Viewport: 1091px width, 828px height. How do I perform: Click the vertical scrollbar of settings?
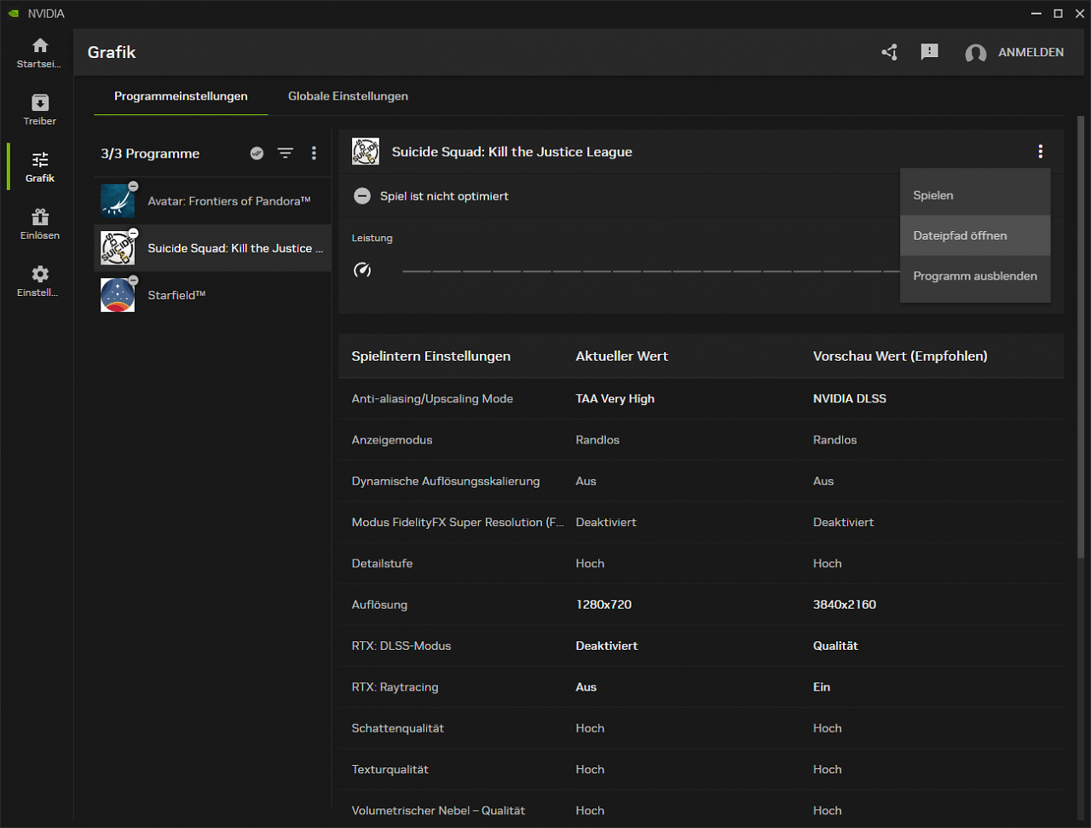tap(1081, 339)
